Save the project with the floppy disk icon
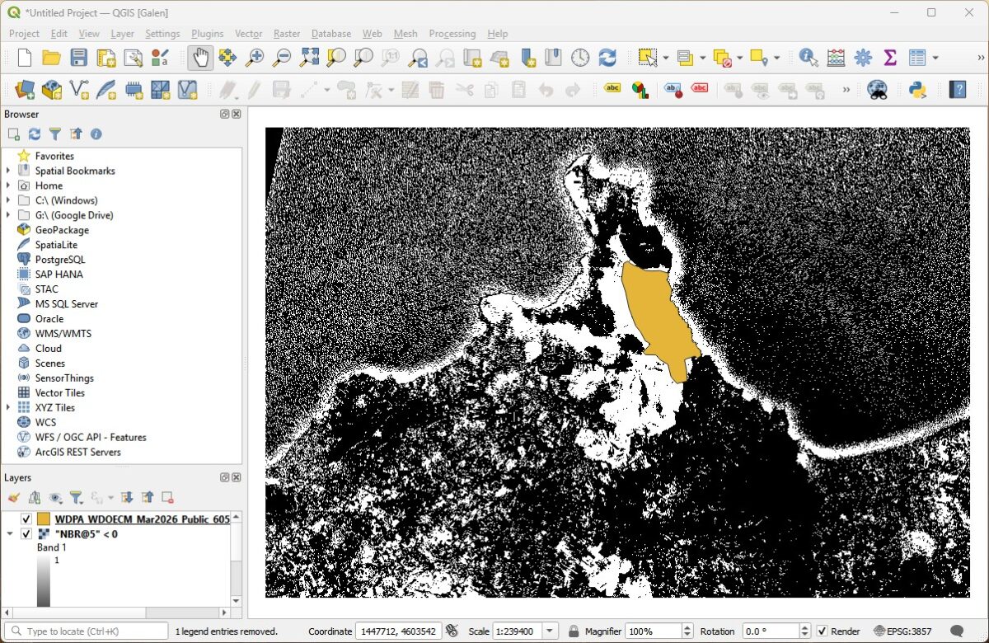Image resolution: width=989 pixels, height=643 pixels. 78,58
